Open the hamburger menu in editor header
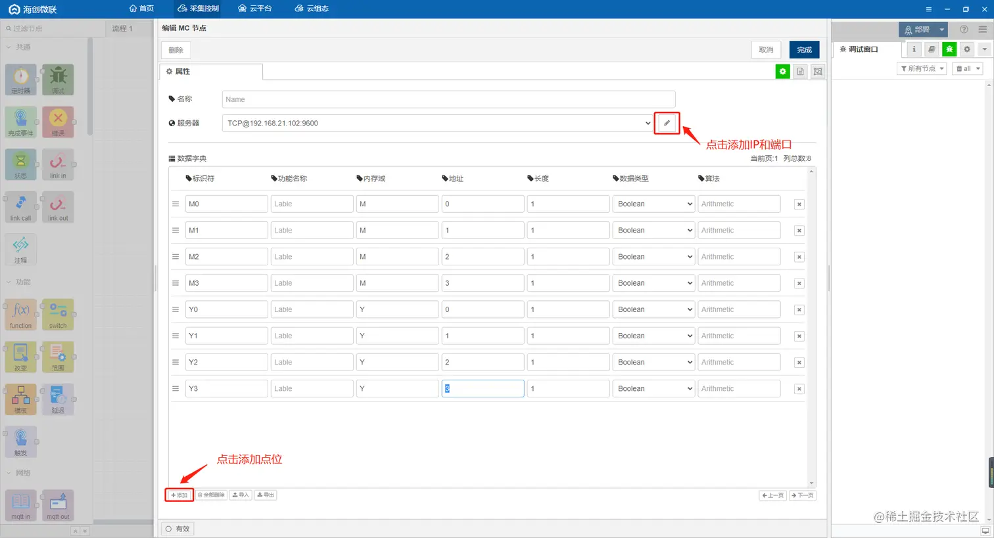The width and height of the screenshot is (994, 538). tap(982, 30)
